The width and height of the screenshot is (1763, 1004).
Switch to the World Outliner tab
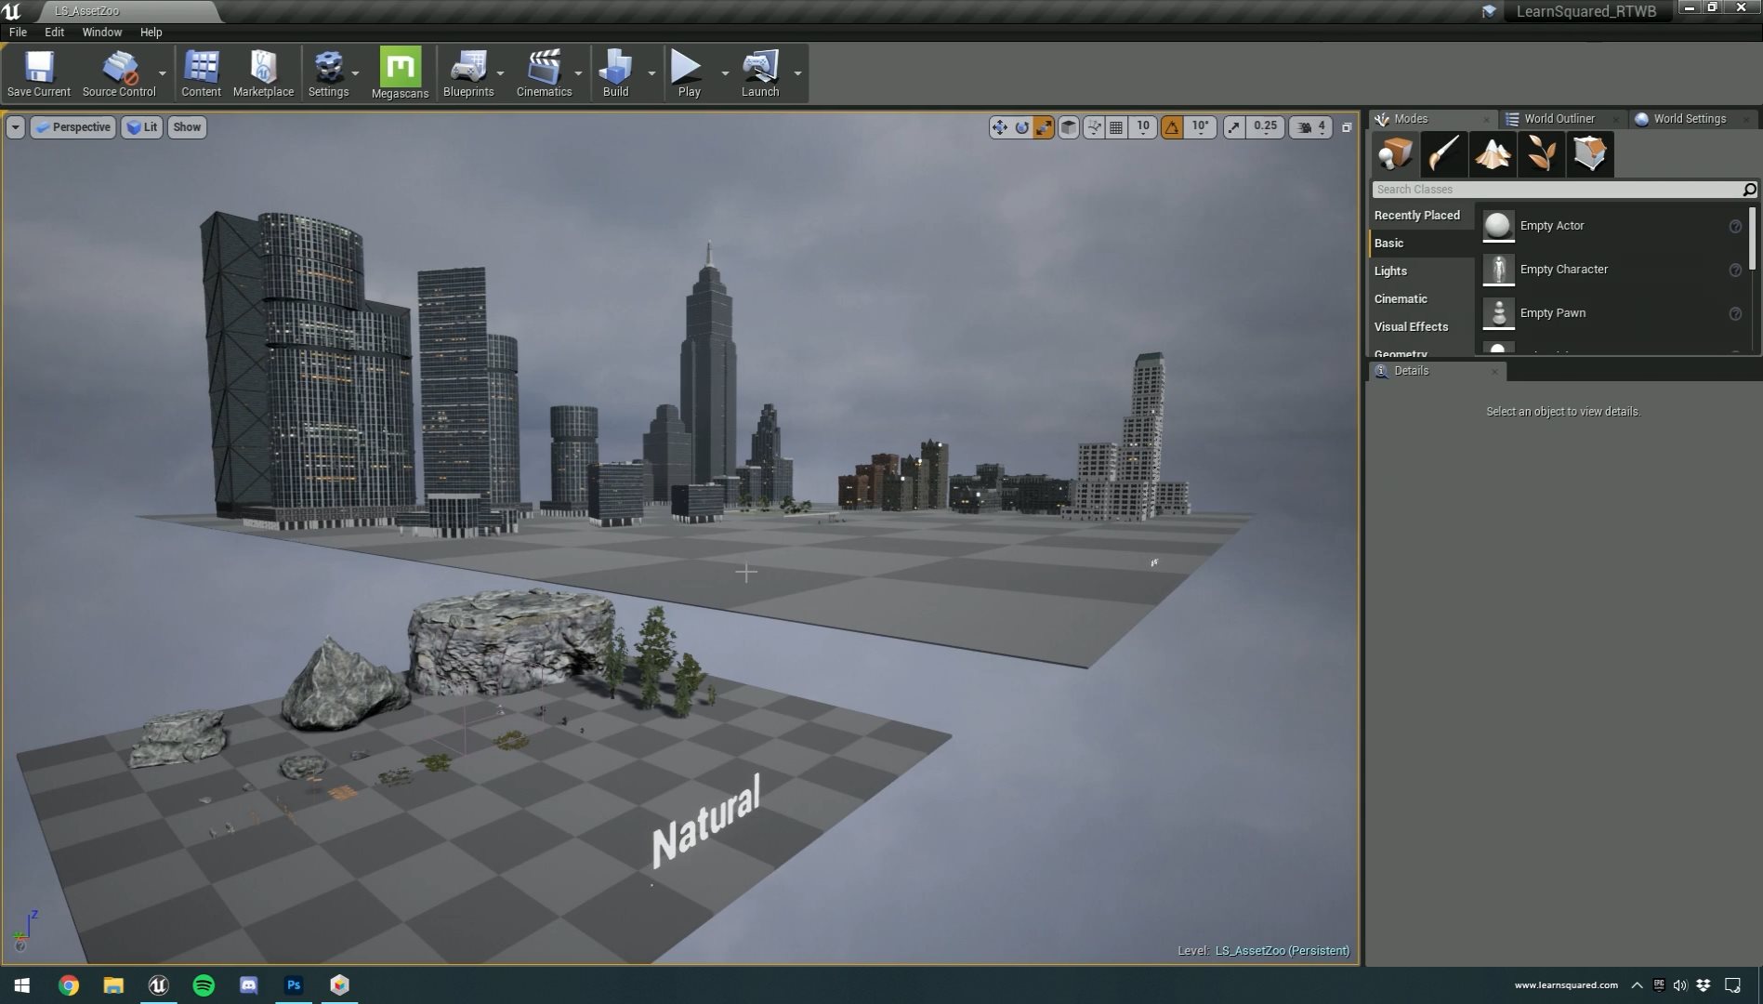click(x=1559, y=119)
